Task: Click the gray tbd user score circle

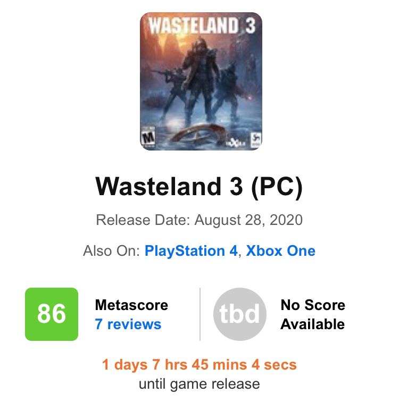Action: (x=240, y=314)
